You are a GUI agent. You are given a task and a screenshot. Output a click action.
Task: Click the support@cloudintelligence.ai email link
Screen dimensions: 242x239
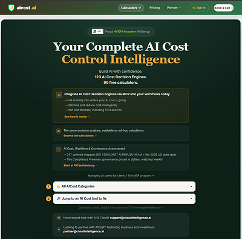click(x=131, y=218)
